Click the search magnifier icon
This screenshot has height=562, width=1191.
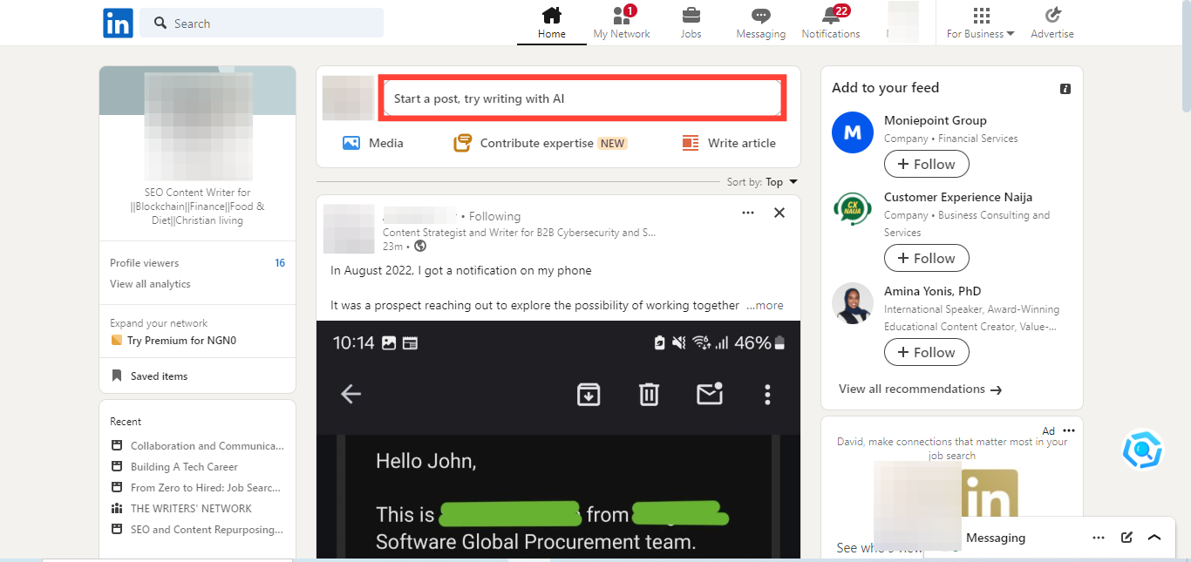tap(160, 24)
